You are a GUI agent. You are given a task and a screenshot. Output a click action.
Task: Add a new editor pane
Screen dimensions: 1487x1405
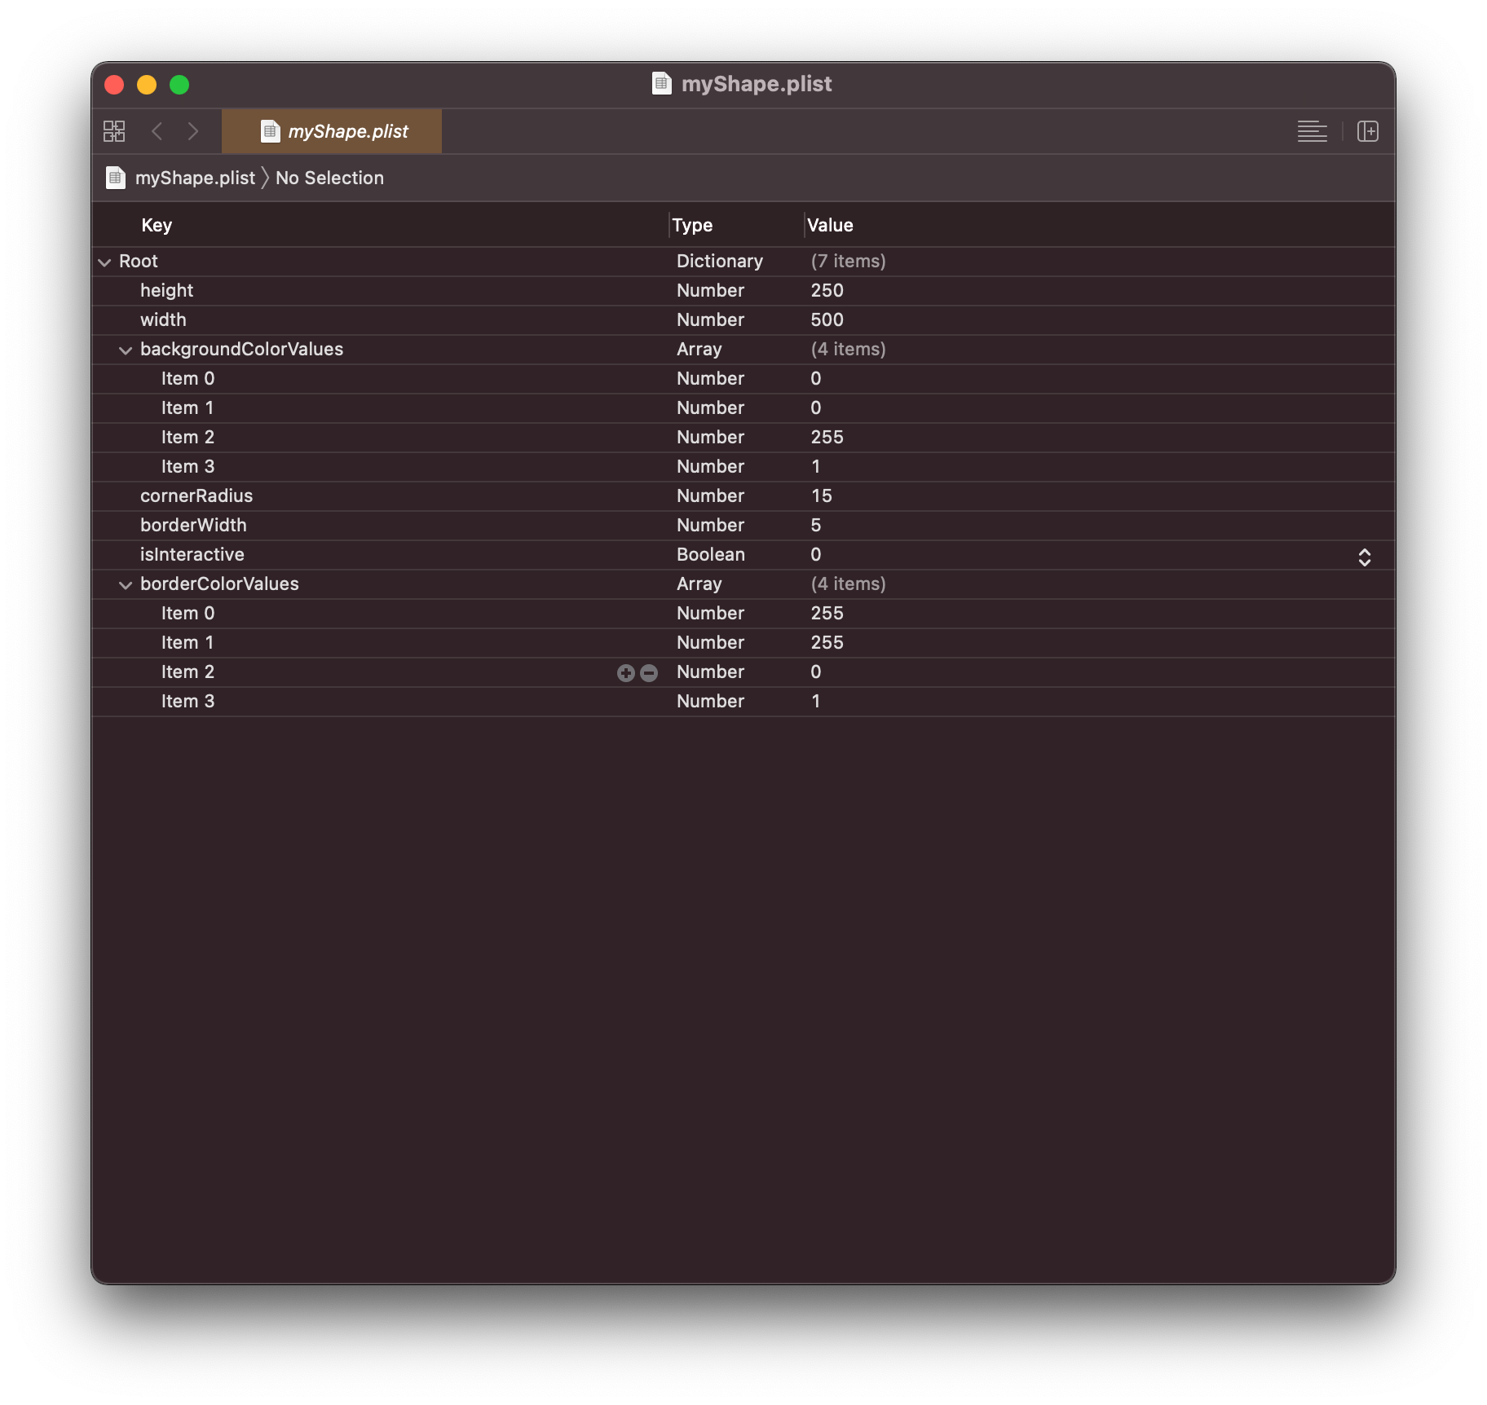(1368, 131)
